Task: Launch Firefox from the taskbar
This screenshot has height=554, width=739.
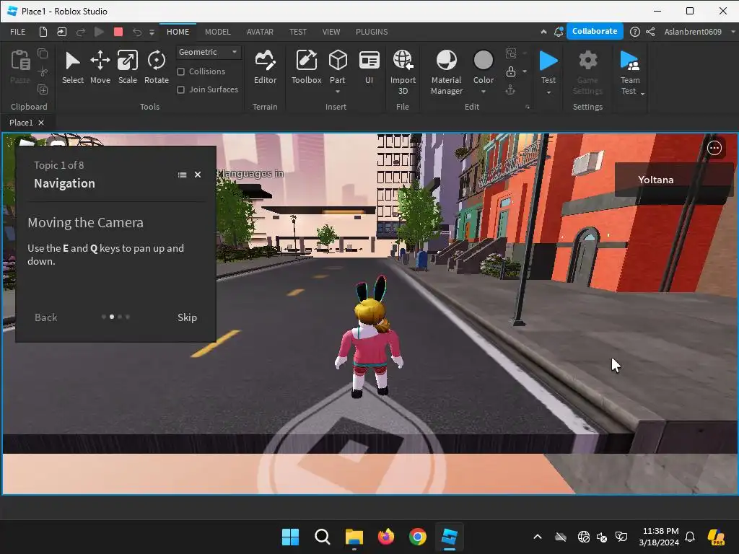Action: pyautogui.click(x=386, y=537)
